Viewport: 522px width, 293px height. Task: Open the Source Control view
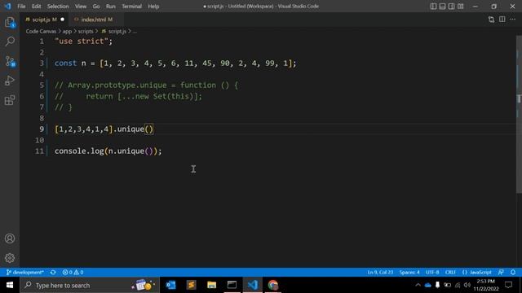pyautogui.click(x=10, y=62)
